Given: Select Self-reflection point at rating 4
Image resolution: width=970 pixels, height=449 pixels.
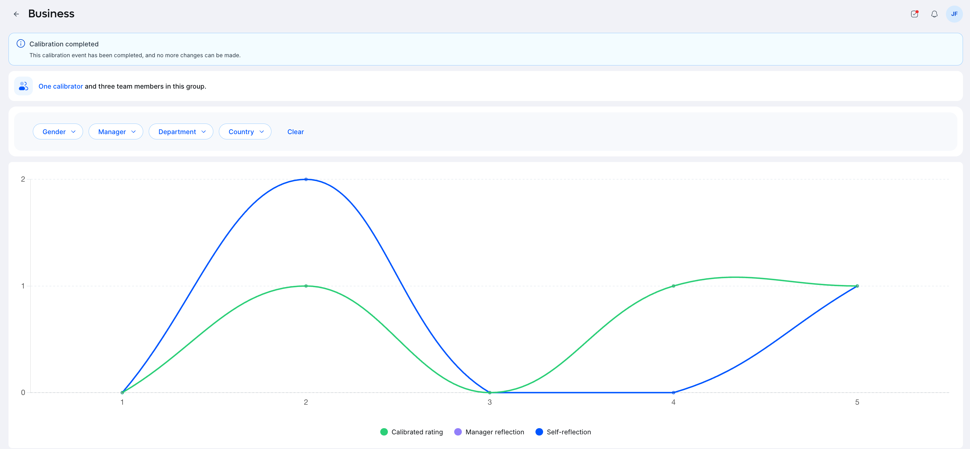Looking at the screenshot, I should coord(673,392).
